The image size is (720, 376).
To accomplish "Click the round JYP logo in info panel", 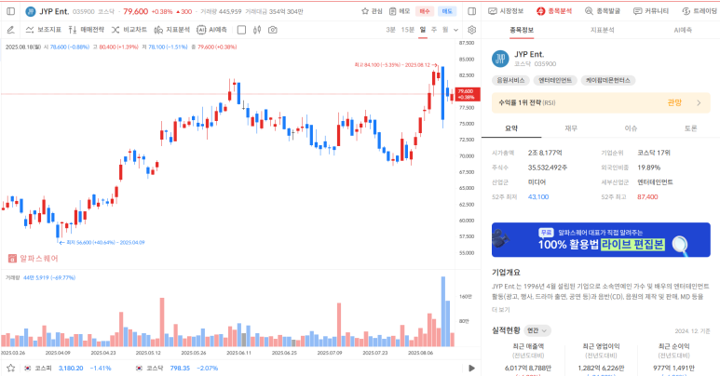I will tap(500, 59).
